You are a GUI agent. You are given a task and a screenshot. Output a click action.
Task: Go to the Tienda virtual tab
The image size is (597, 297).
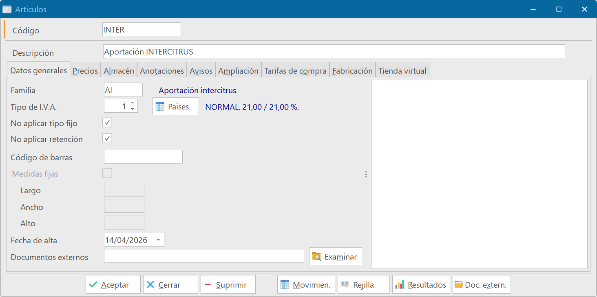[x=402, y=71]
